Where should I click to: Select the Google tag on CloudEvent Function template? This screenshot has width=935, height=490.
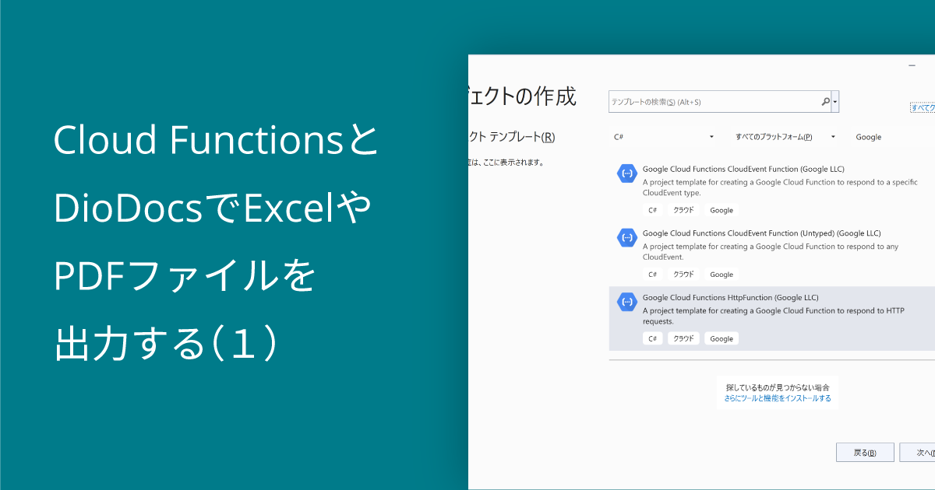point(721,210)
